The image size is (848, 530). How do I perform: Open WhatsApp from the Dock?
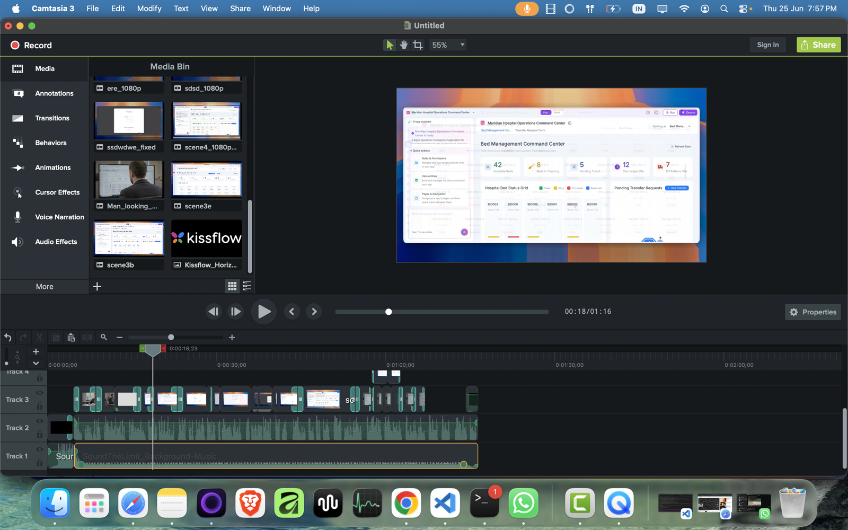click(523, 503)
